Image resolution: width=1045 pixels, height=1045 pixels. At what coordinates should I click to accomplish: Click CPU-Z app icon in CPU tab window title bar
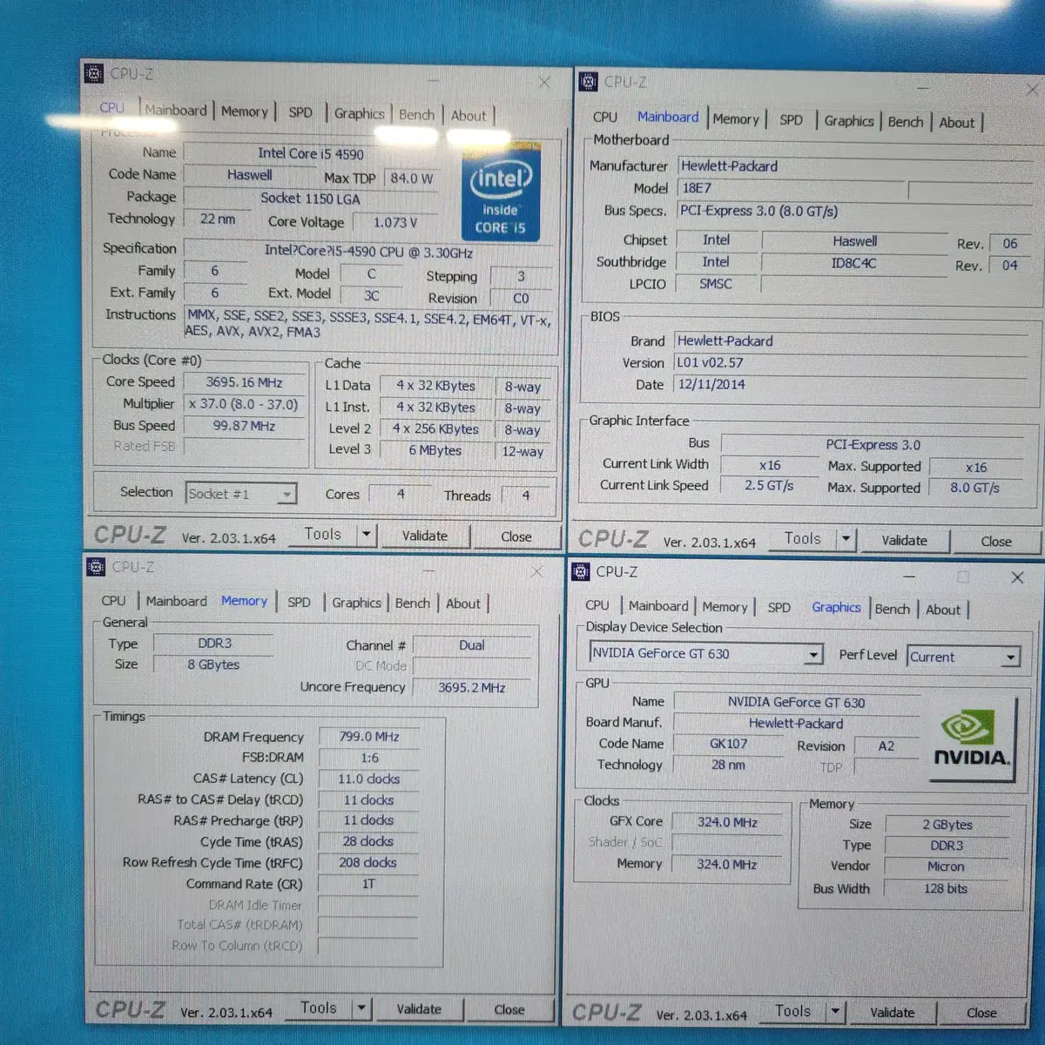point(94,74)
